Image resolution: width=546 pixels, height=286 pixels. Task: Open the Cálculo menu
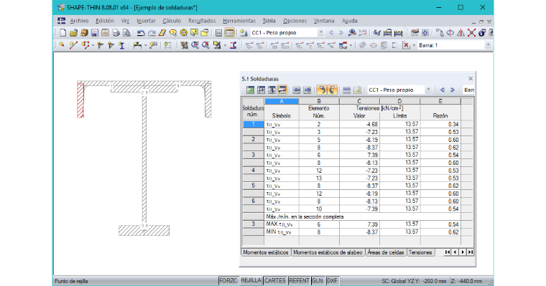(x=172, y=21)
